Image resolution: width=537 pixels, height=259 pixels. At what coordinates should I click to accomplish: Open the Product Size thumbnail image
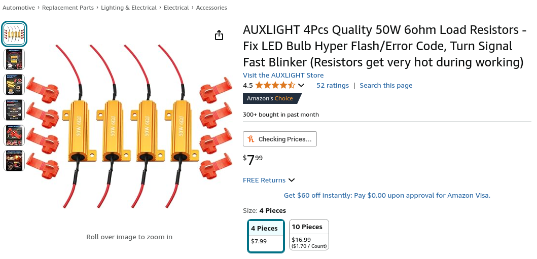click(x=14, y=59)
